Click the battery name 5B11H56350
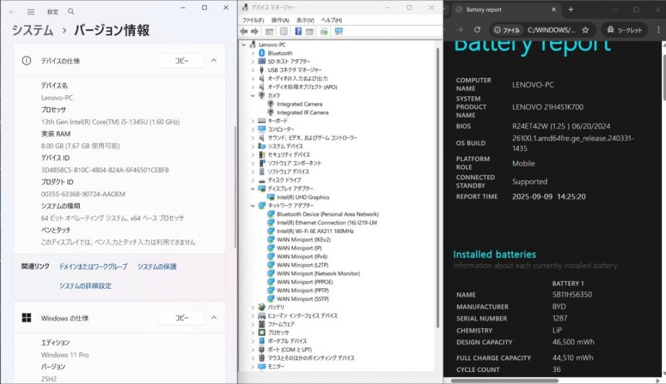Screen dimensions: 666x384 click(x=572, y=294)
